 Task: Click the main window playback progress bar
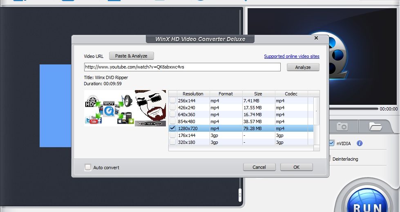click(353, 109)
